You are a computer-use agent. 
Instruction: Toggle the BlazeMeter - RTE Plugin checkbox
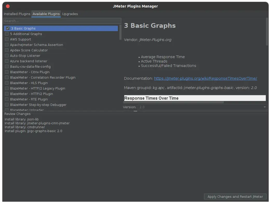tap(7, 99)
